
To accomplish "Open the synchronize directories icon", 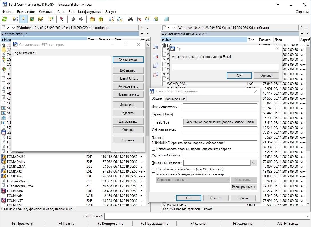I will pyautogui.click(x=147, y=19).
